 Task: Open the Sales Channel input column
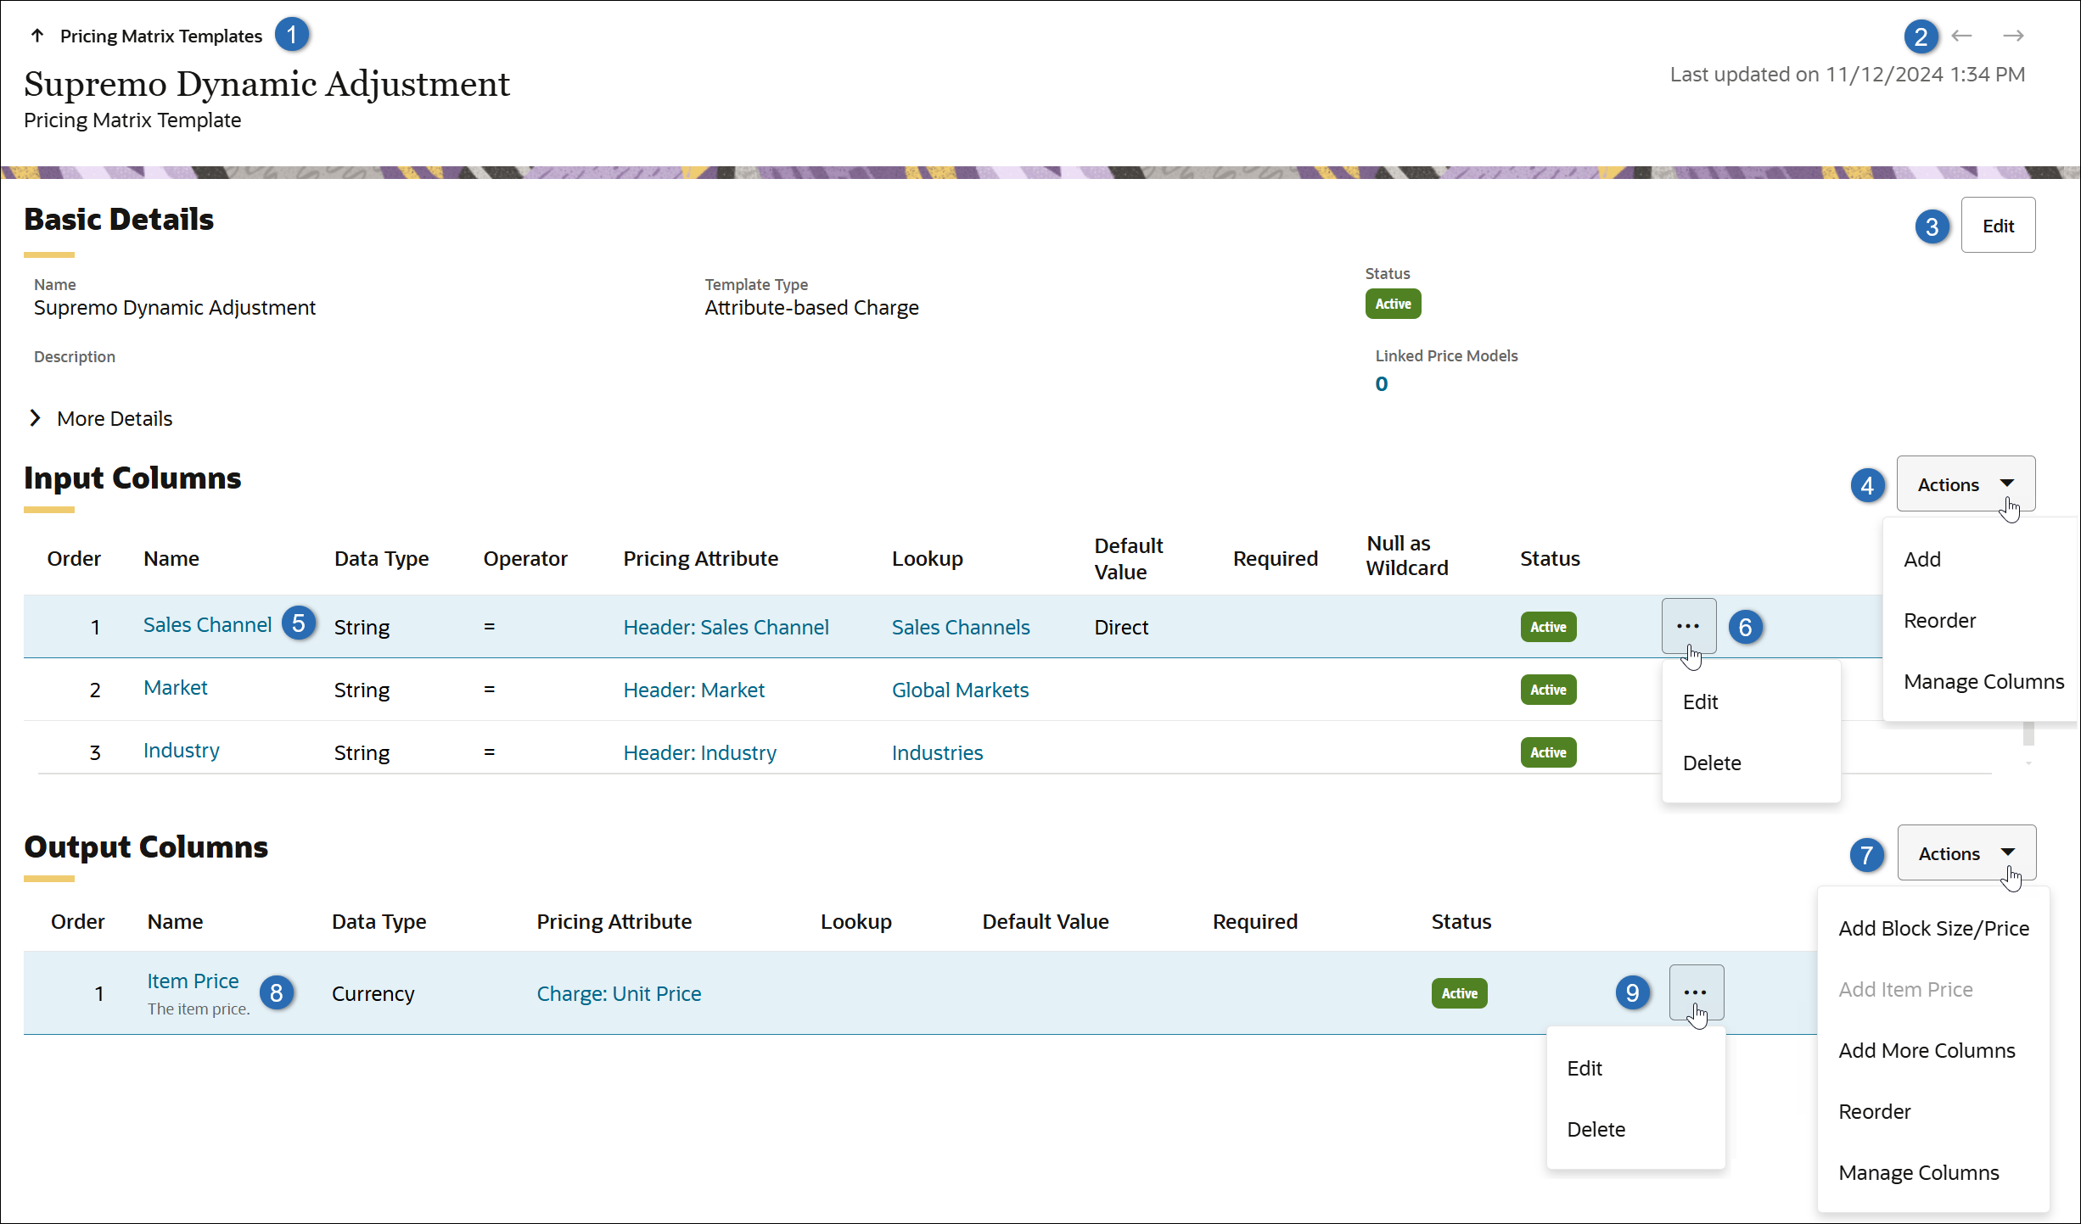[x=207, y=624]
